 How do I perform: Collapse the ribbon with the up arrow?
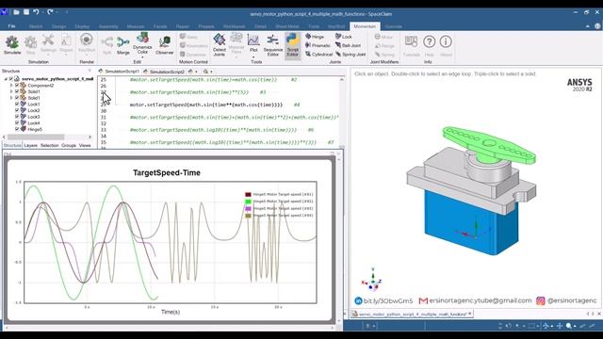(587, 26)
